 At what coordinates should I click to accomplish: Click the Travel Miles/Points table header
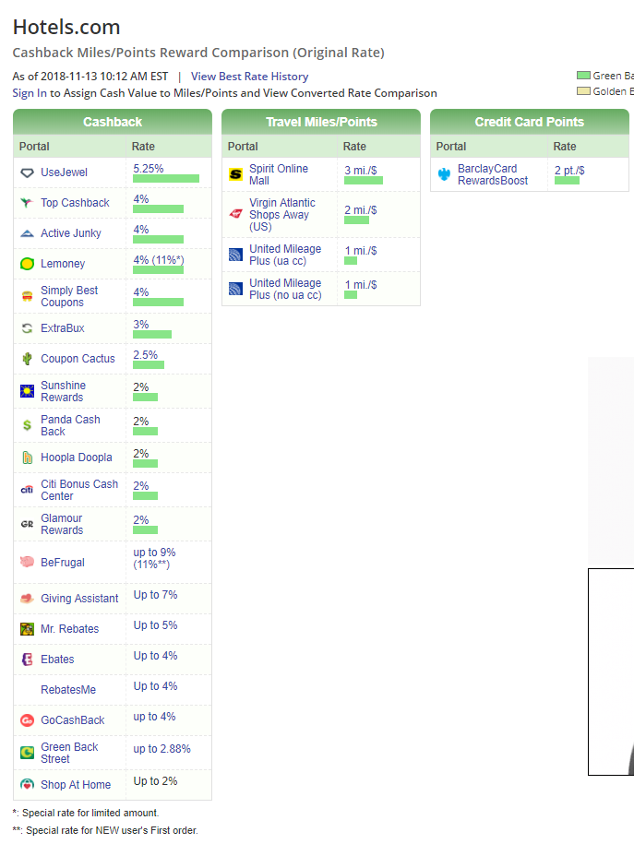point(321,122)
